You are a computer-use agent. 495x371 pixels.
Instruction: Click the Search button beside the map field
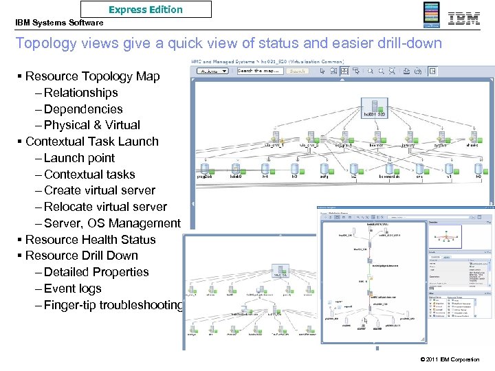[x=298, y=71]
